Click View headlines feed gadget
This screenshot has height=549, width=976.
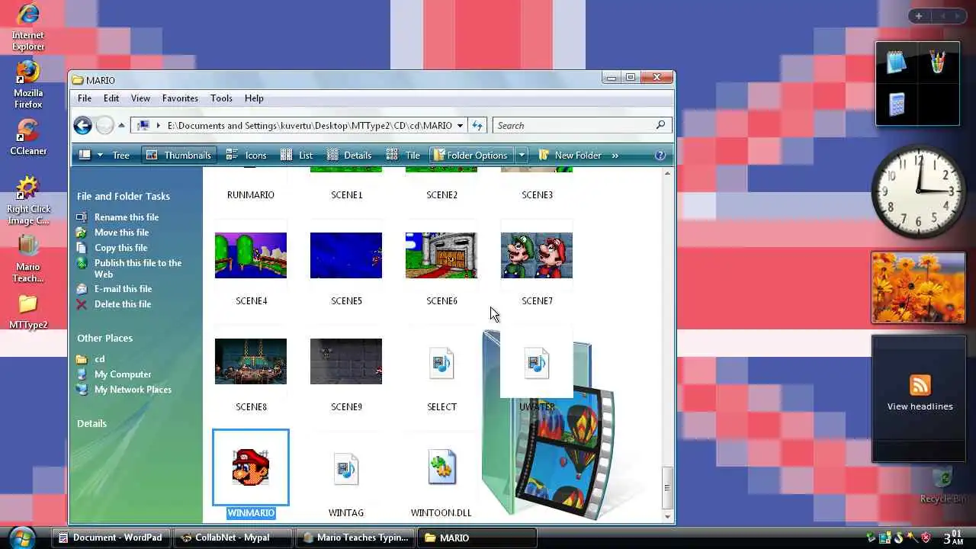coord(920,406)
